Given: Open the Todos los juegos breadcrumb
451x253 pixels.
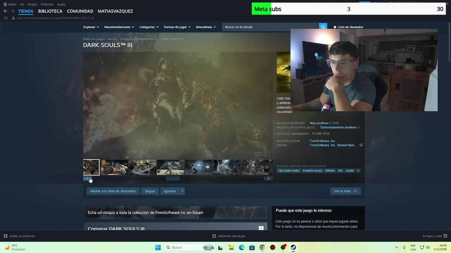Looking at the screenshot, I should pos(94,39).
